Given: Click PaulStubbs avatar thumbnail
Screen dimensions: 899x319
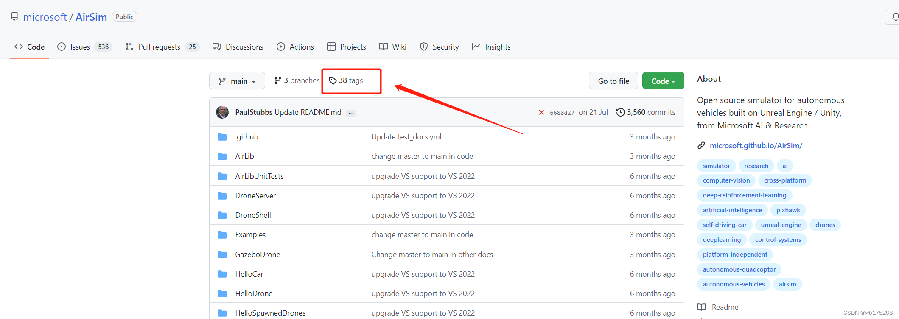Looking at the screenshot, I should (222, 112).
